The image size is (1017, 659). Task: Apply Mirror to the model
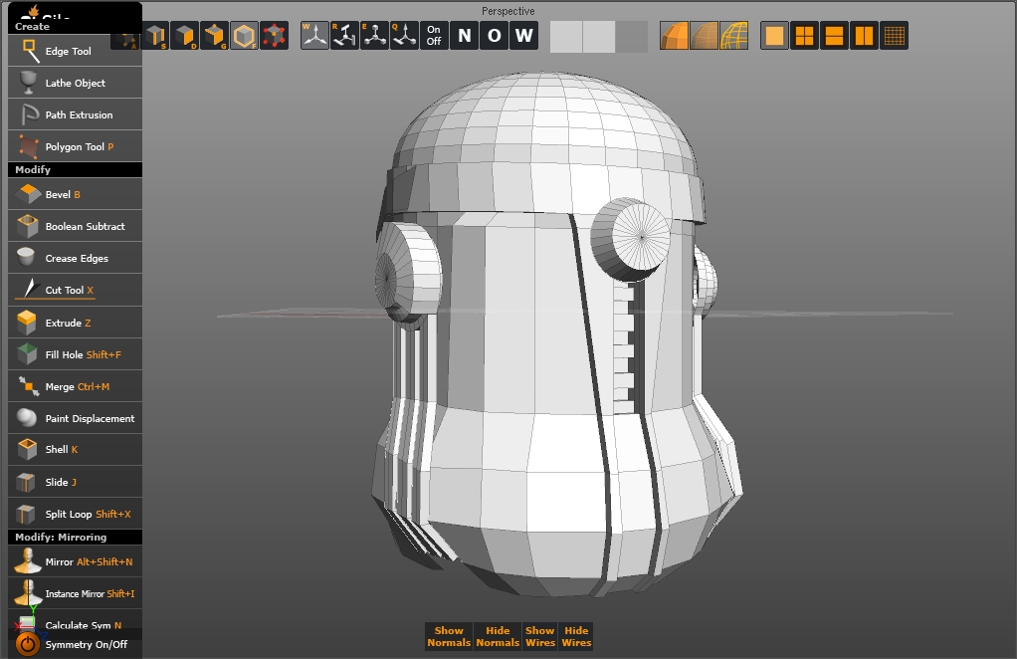pos(75,561)
